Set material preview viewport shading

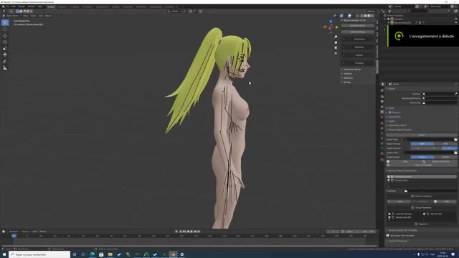[369, 16]
